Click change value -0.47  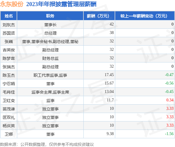pos(169,75)
